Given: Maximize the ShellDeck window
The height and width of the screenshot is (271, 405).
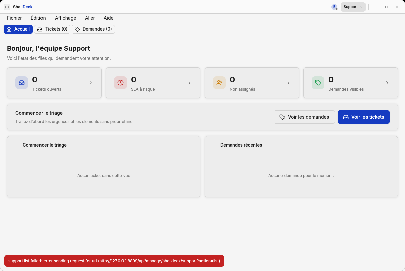Looking at the screenshot, I should pyautogui.click(x=387, y=7).
